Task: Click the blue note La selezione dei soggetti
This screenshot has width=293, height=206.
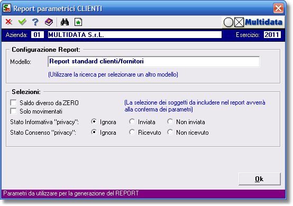Action: pos(195,106)
